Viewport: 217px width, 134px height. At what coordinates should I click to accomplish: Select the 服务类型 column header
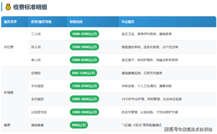click(x=11, y=22)
